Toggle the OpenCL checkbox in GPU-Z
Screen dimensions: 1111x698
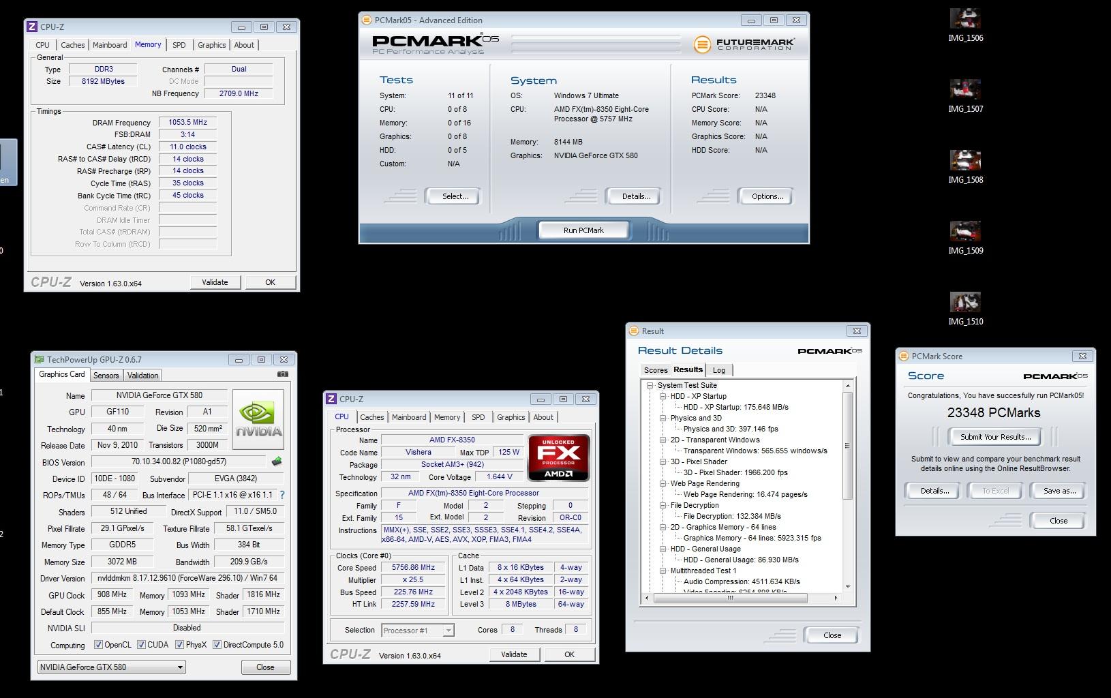(98, 645)
